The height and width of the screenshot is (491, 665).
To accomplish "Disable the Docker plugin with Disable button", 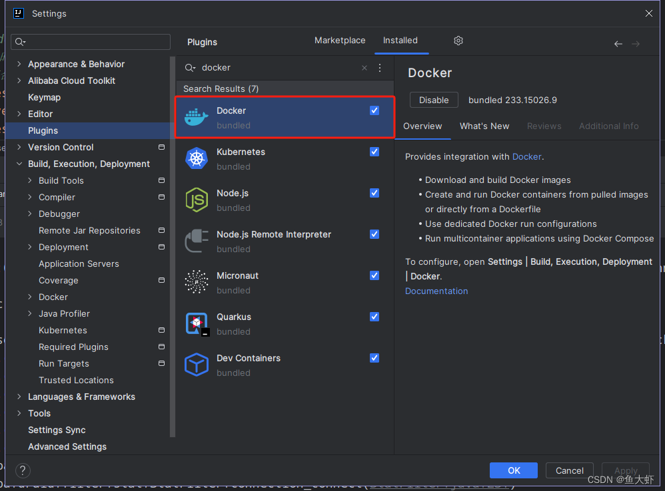I will tap(434, 100).
